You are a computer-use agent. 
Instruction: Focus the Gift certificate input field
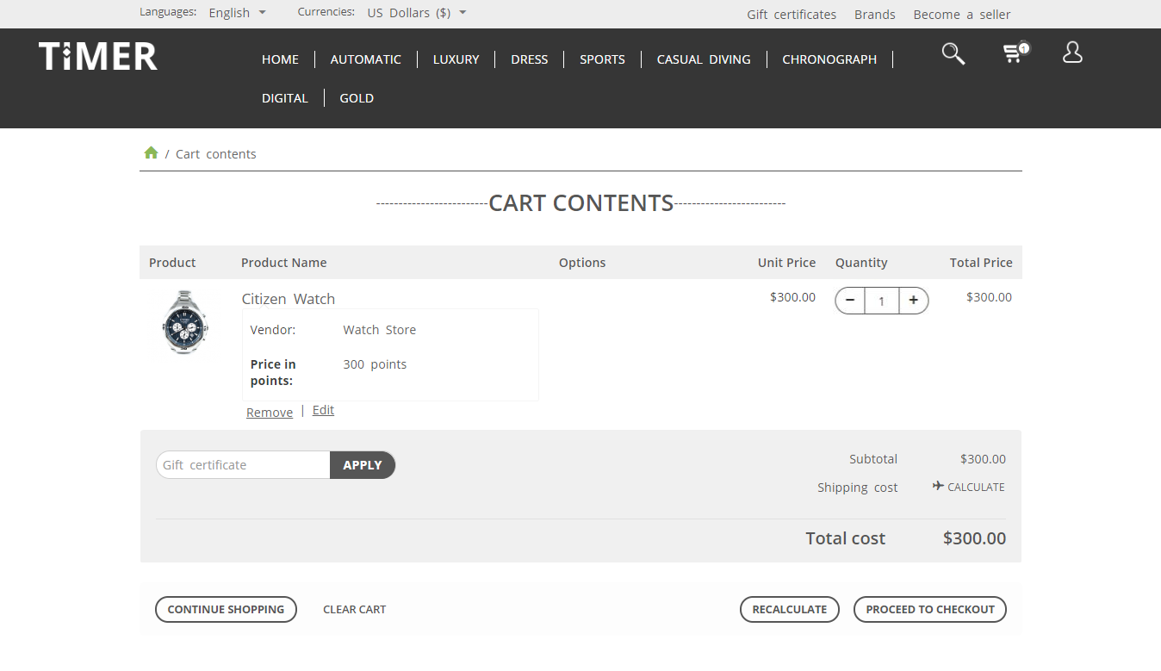pyautogui.click(x=243, y=465)
